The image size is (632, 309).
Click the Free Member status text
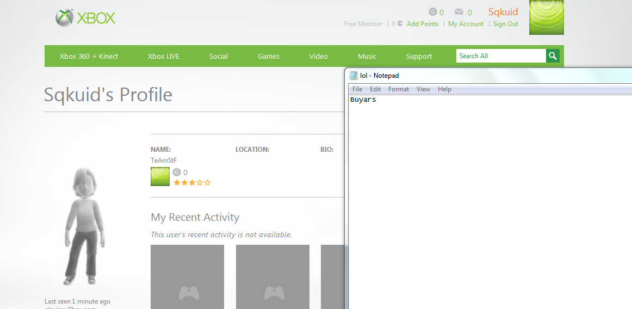click(363, 24)
